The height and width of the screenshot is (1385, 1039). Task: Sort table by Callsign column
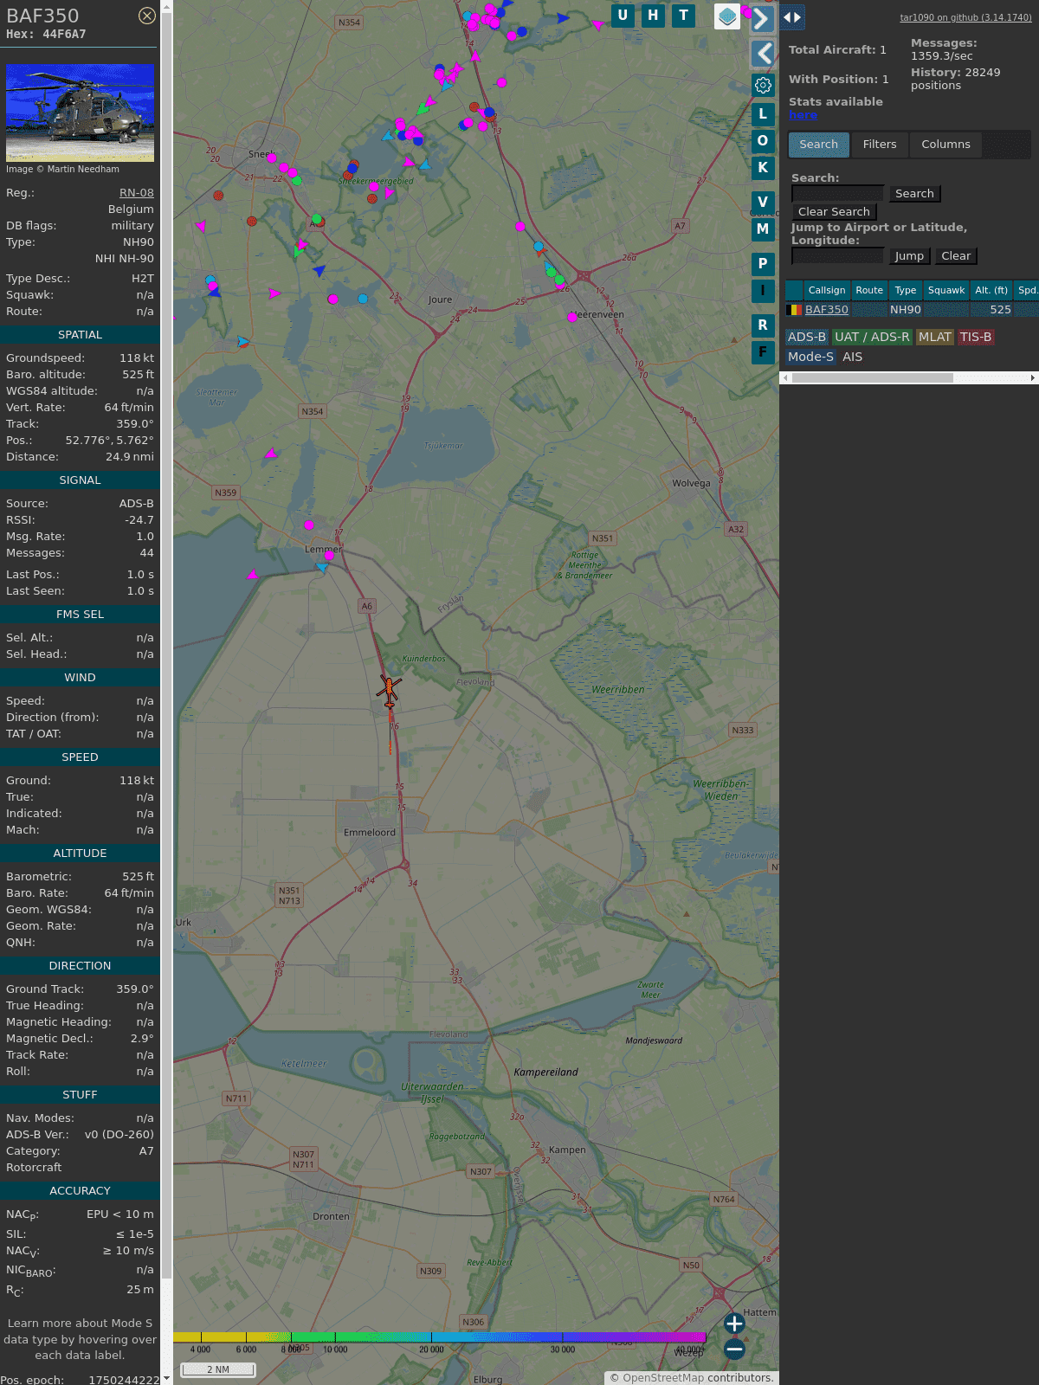click(827, 291)
